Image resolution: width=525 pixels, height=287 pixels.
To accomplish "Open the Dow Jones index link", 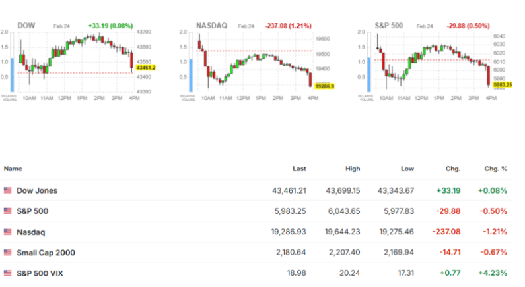I will pos(37,190).
